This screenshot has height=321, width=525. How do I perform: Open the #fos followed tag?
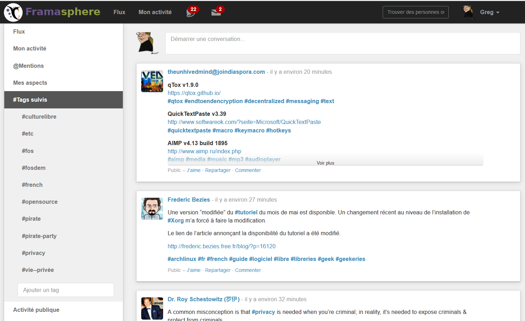[x=28, y=151]
